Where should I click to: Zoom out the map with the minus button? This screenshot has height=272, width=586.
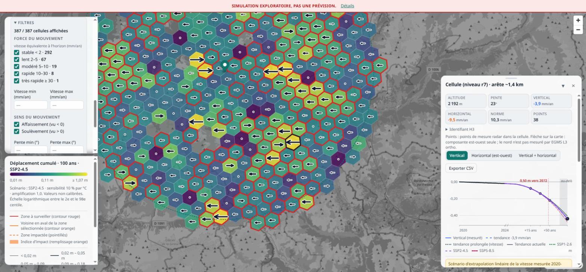pos(578,30)
